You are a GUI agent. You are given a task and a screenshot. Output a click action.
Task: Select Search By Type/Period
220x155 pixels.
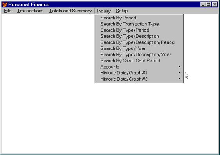[139, 30]
